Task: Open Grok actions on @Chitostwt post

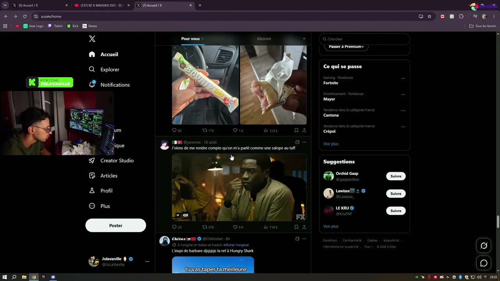Action: [297, 239]
